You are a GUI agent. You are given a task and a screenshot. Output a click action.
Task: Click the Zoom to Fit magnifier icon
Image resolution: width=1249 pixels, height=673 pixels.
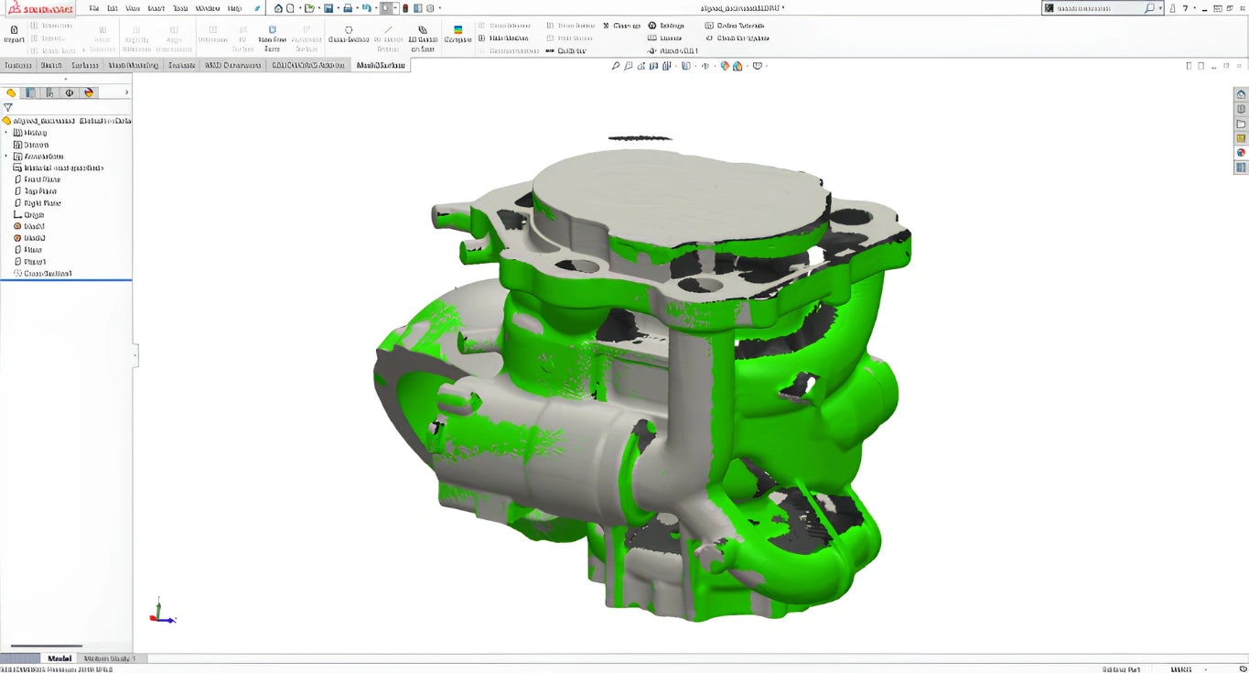[616, 66]
